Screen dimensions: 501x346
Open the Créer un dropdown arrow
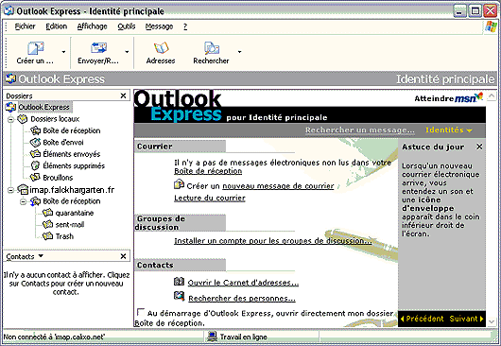(63, 52)
